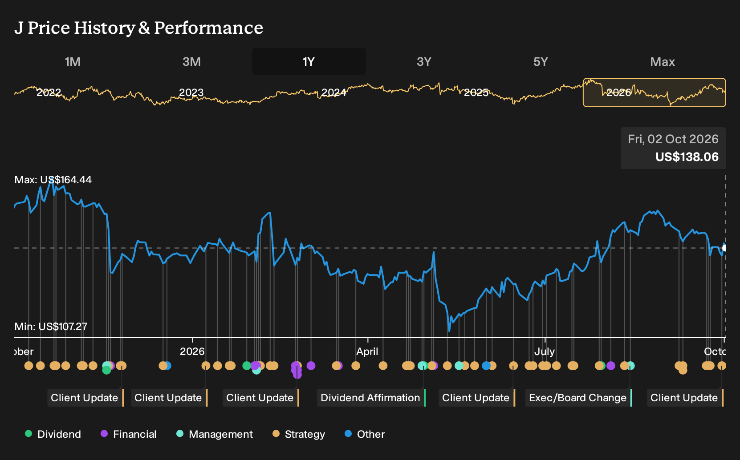Click the J Price History & Performance heading
The image size is (740, 460).
coord(139,28)
